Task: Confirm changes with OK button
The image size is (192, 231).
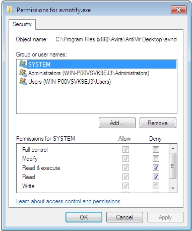Action: [84, 217]
